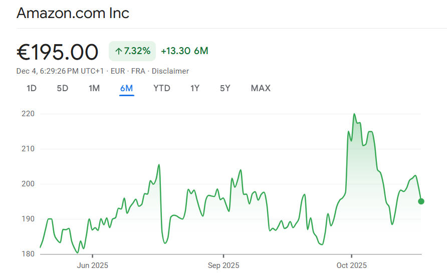Click the Sep 2025 axis label
This screenshot has height=277, width=447.
[x=223, y=265]
